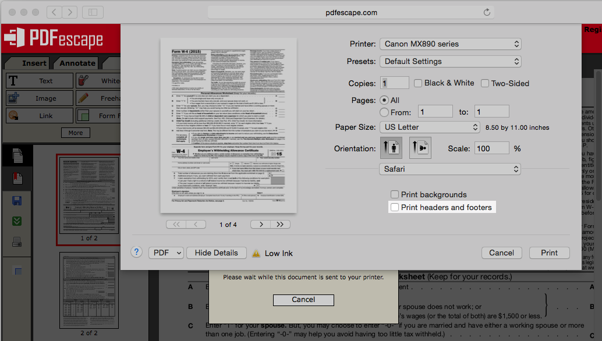Click the W-4 print preview page
Viewport: 602px width, 341px height.
(x=228, y=126)
